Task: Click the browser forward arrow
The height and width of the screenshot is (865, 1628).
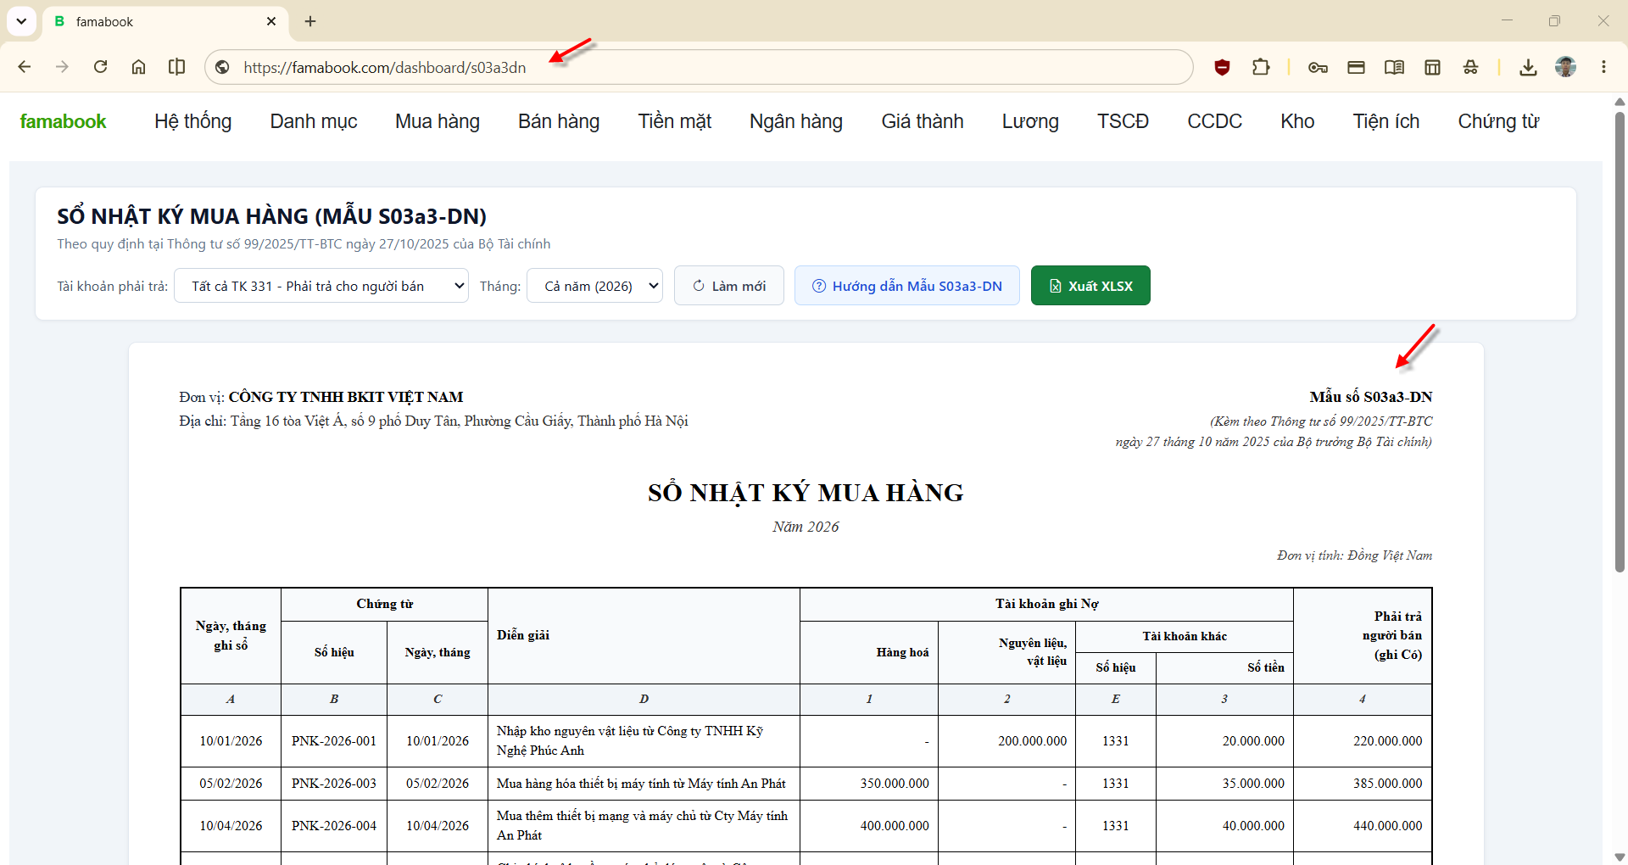Action: coord(62,67)
